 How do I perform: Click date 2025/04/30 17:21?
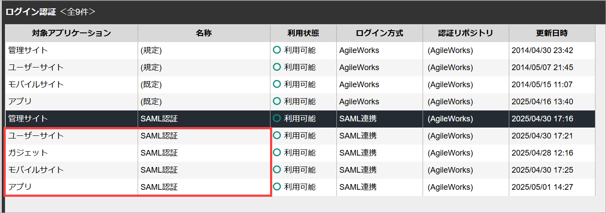[x=542, y=136]
